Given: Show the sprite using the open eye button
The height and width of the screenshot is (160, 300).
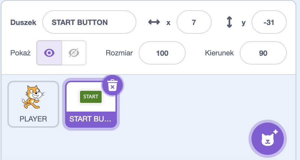Looking at the screenshot, I should (49, 53).
